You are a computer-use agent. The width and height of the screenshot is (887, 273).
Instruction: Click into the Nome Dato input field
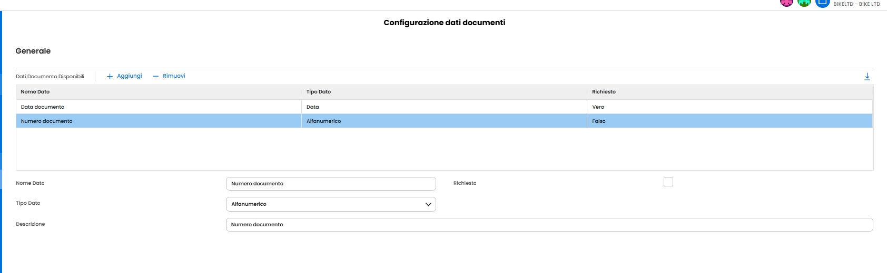tap(330, 184)
